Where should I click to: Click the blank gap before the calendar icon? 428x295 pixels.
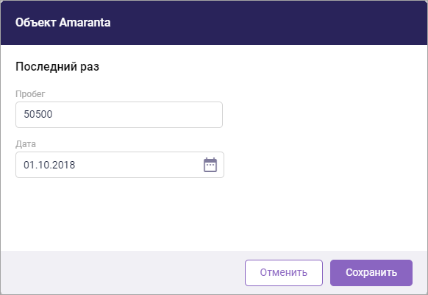[139, 165]
